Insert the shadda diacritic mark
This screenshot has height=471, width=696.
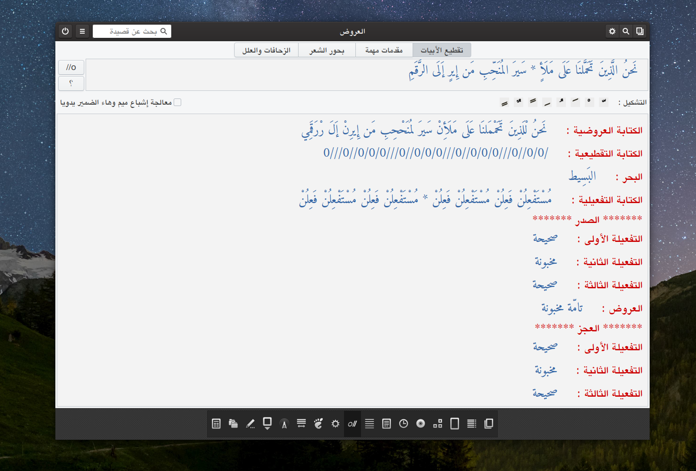point(604,102)
